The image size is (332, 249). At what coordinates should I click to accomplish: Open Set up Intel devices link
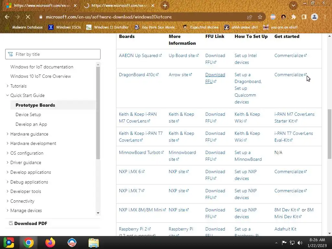[x=245, y=59]
